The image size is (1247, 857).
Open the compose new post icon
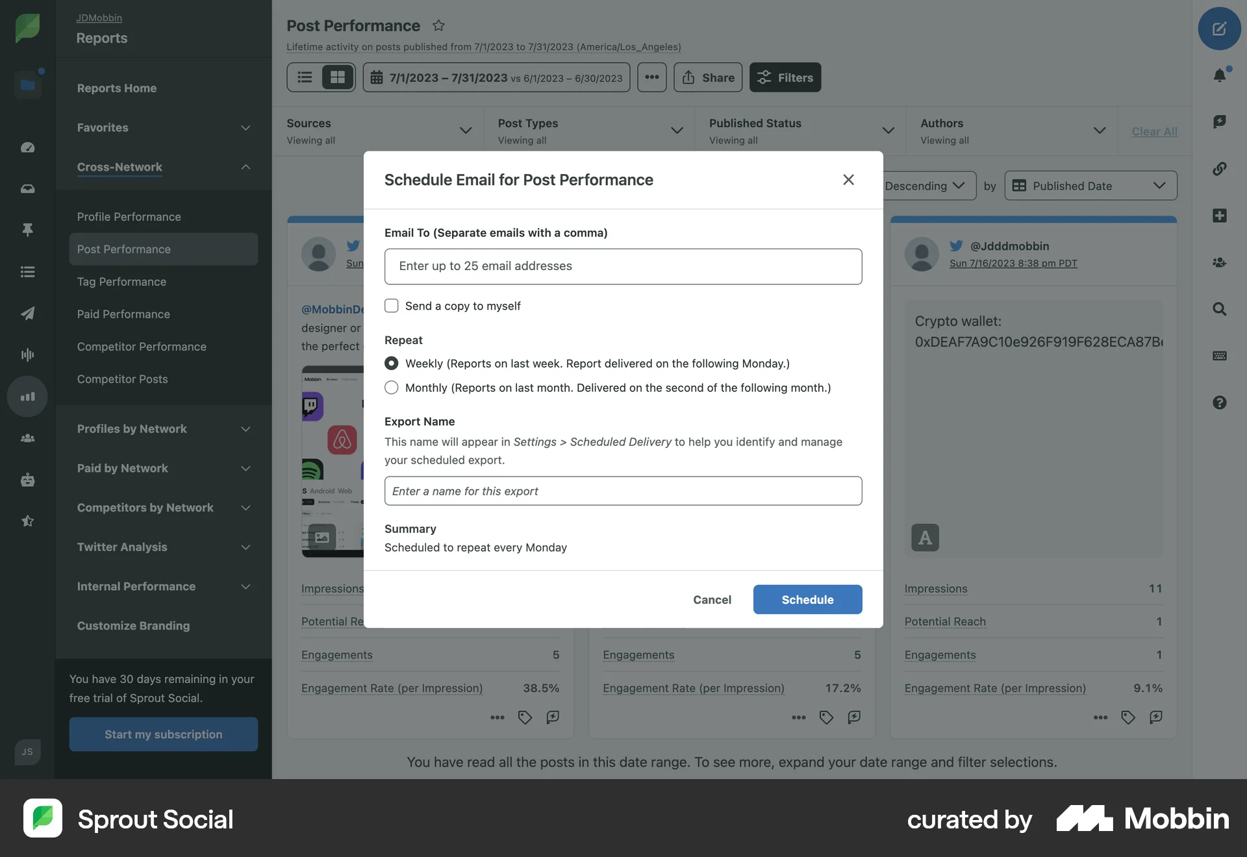coord(1220,29)
